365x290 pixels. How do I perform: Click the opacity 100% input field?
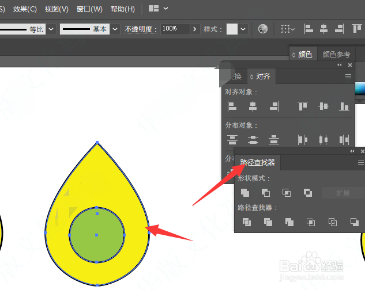pos(175,29)
